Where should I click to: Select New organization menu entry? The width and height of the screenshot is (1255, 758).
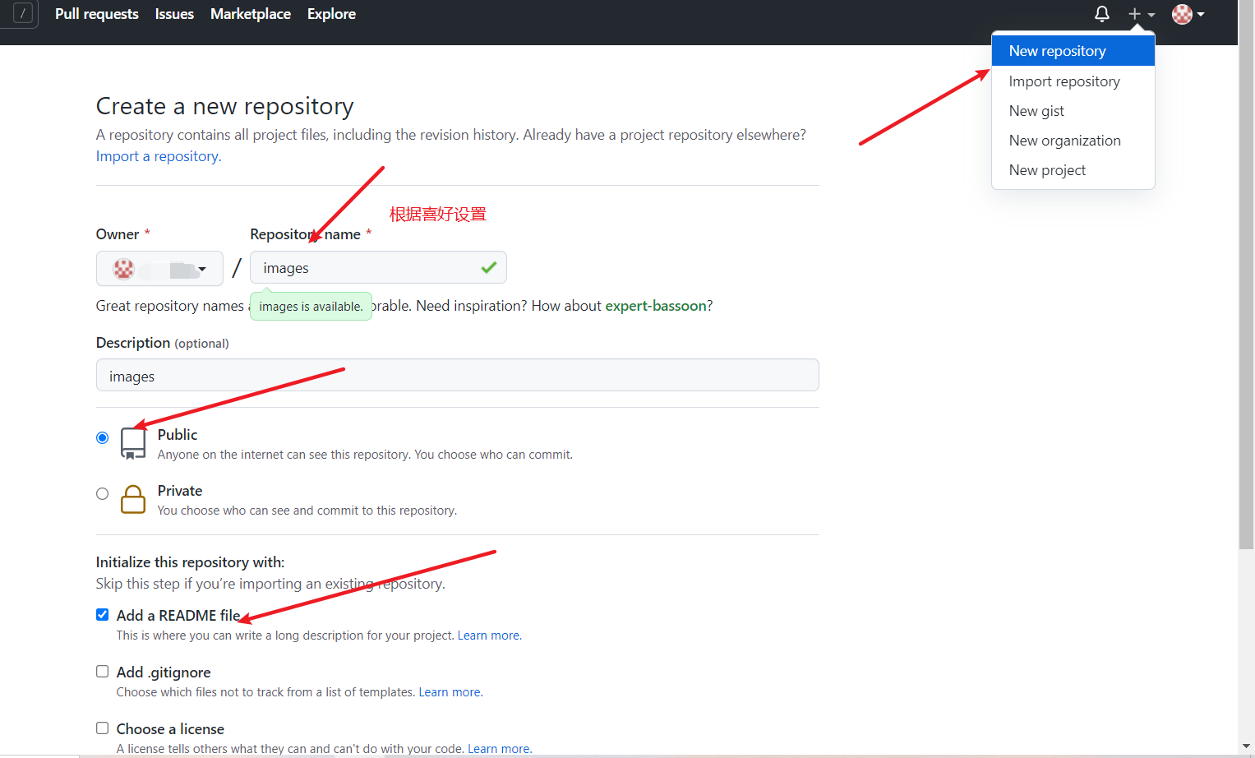point(1073,141)
